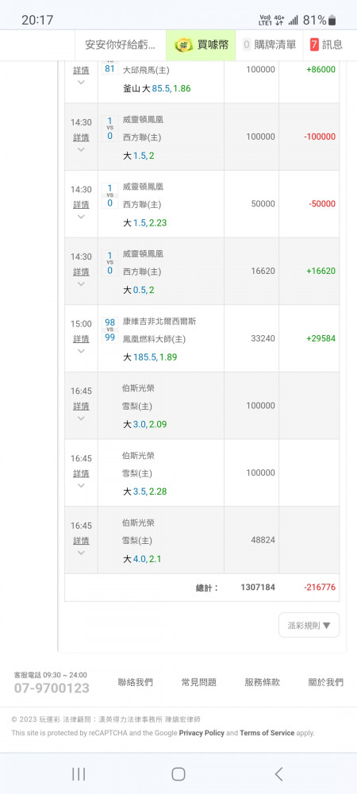Expand details chevron for 15:00 match
Screen dimensions: 357x794
81,351
